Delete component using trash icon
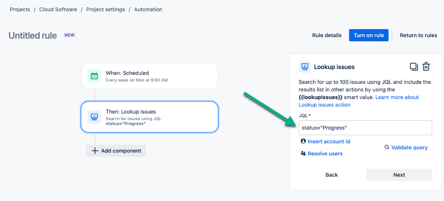 426,67
